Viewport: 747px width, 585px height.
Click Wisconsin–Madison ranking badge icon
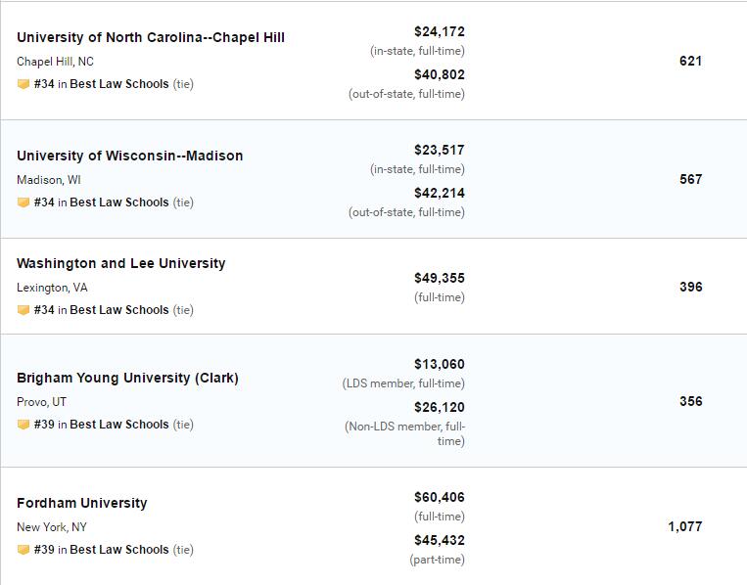pyautogui.click(x=23, y=202)
